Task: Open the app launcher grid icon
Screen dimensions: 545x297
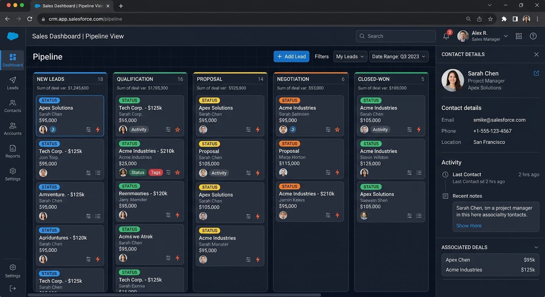Action: (x=519, y=36)
